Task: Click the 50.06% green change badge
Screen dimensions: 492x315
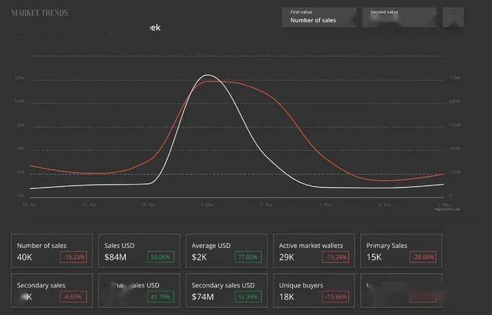Action: pyautogui.click(x=160, y=257)
